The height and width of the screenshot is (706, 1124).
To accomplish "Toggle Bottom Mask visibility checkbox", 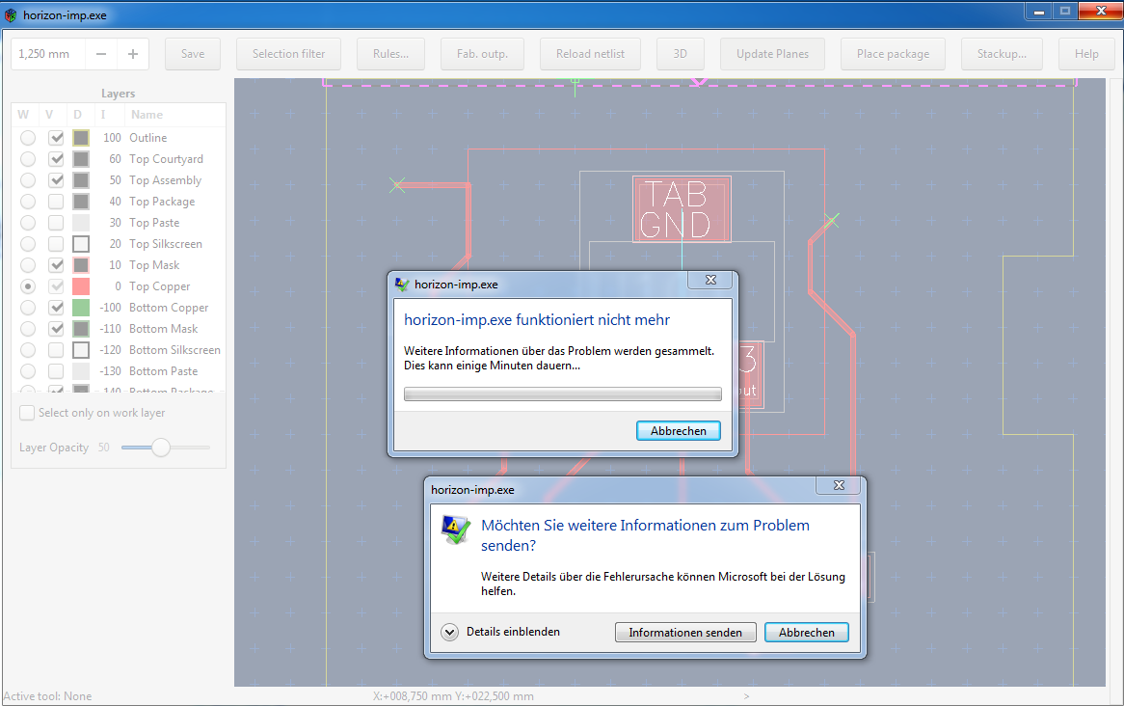I will (56, 329).
